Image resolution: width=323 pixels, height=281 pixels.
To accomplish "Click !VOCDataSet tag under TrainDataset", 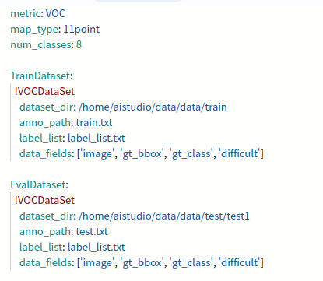I will coord(44,91).
